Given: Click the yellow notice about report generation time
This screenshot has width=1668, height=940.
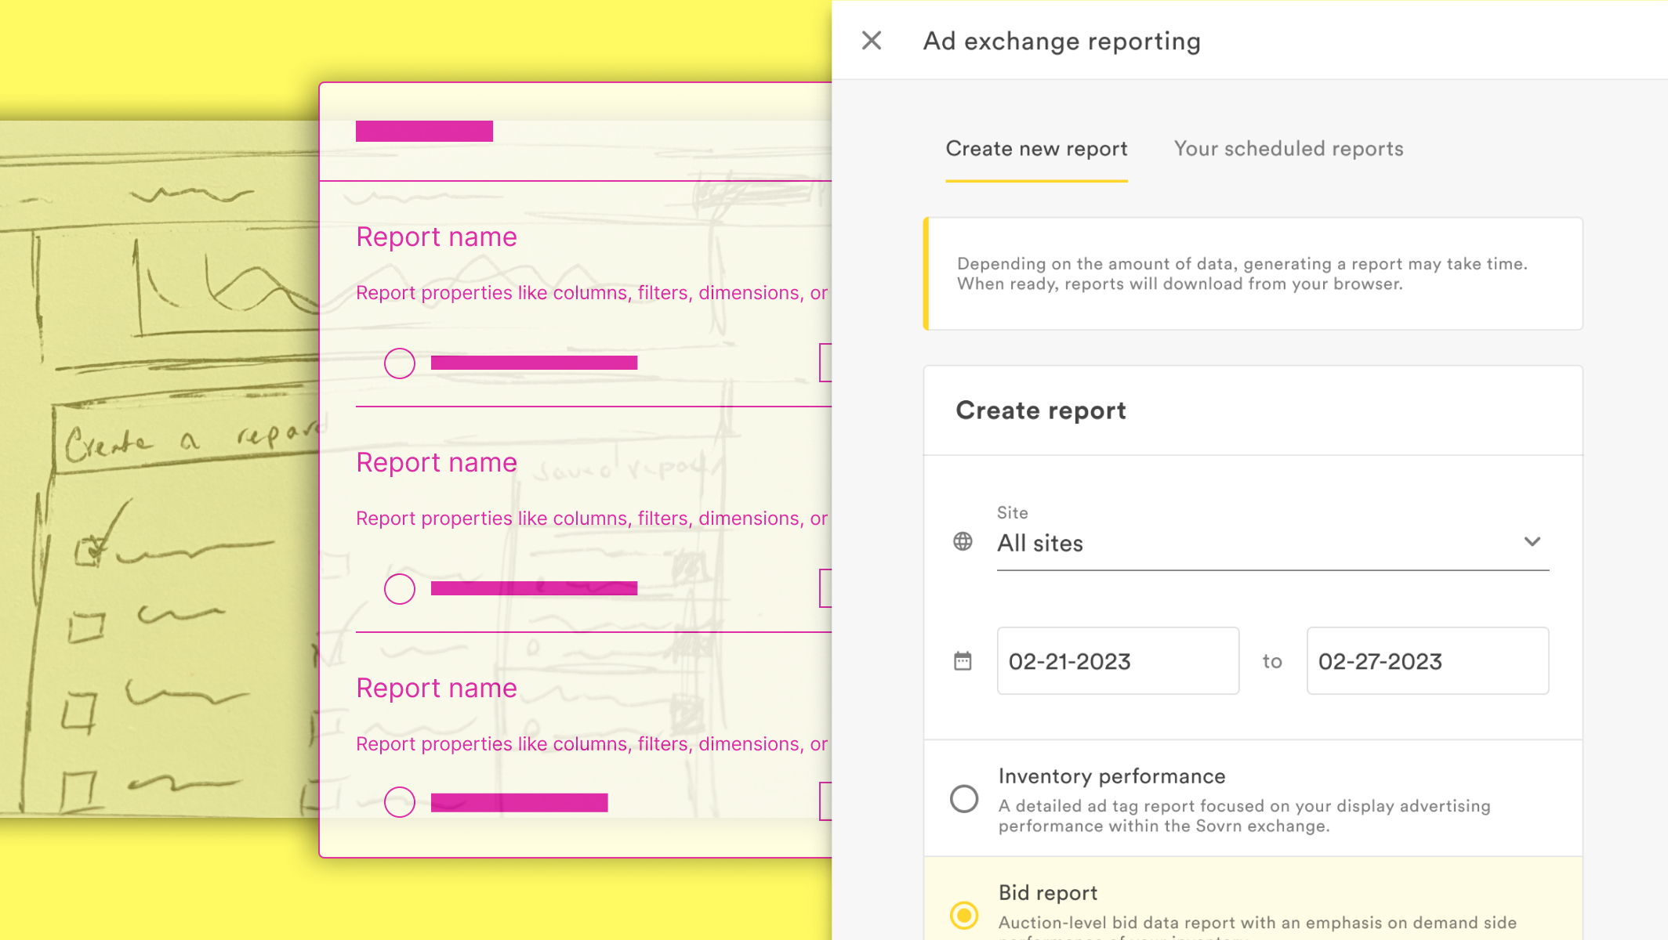Looking at the screenshot, I should point(1254,273).
